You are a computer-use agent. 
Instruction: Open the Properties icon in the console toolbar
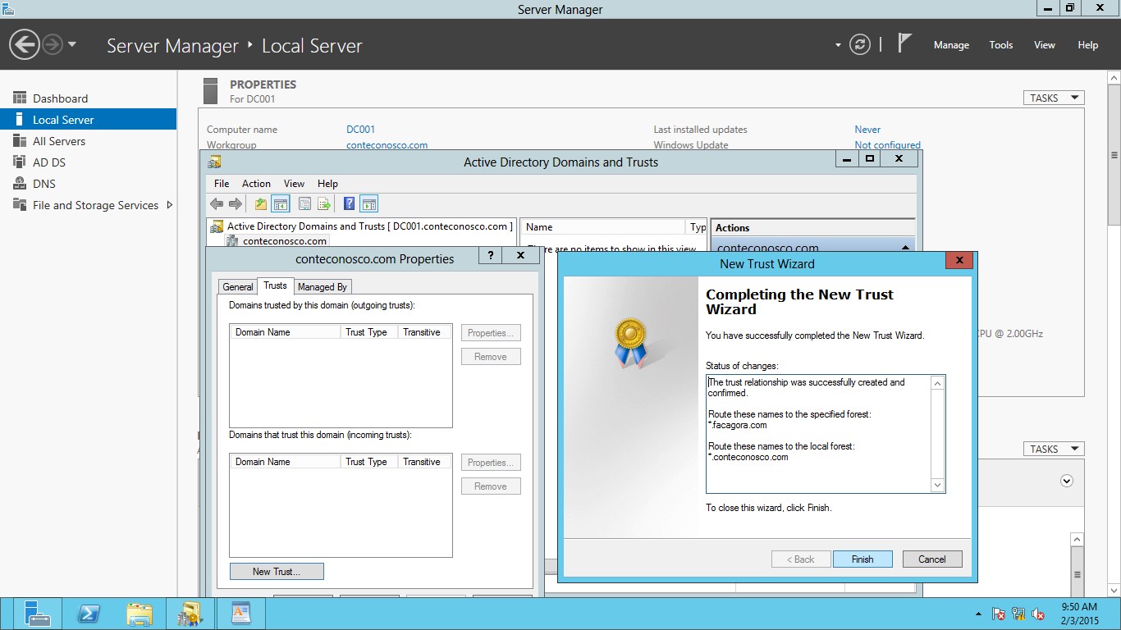point(304,203)
